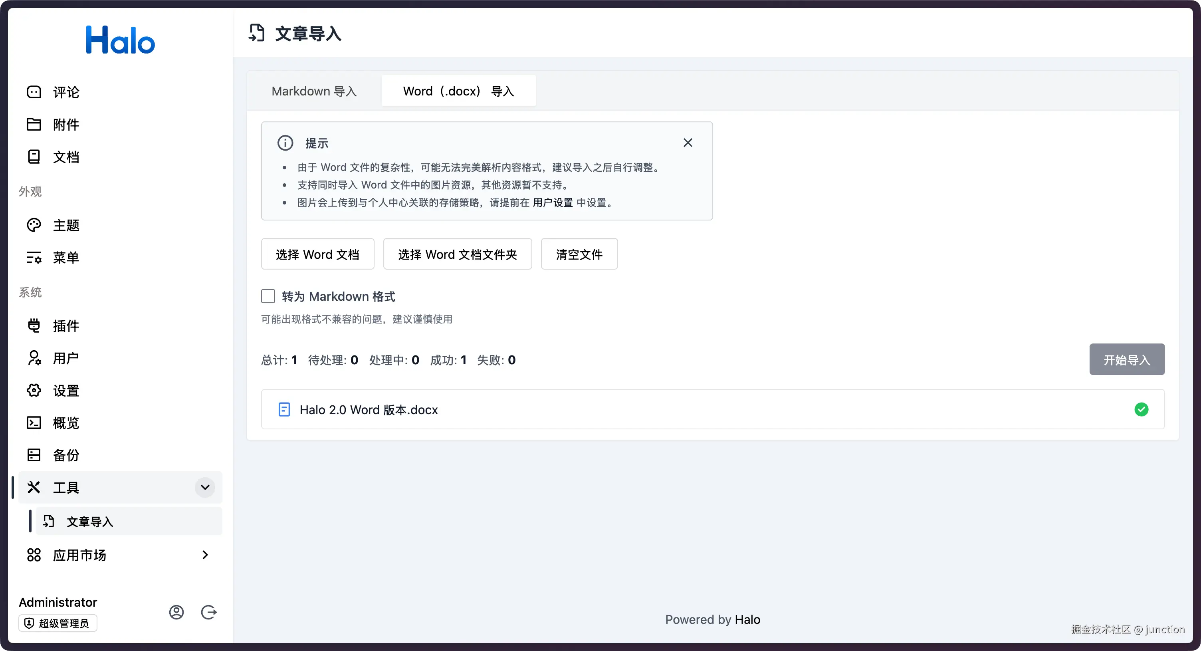The height and width of the screenshot is (651, 1201).
Task: Open the 附件 attachments folder icon
Action: (34, 124)
